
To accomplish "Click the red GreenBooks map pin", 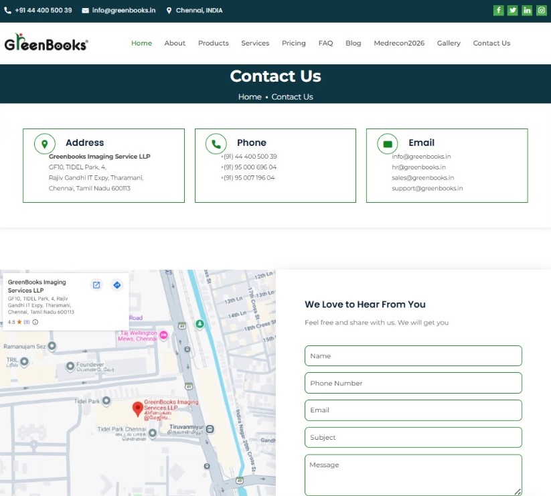I will [x=137, y=408].
